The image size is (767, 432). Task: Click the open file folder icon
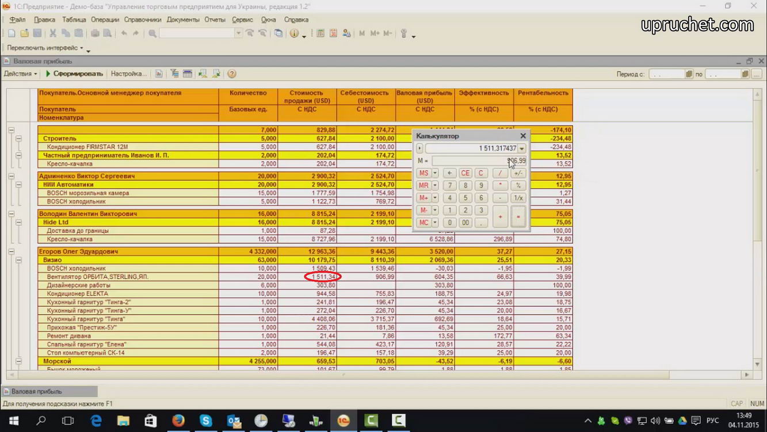click(24, 33)
